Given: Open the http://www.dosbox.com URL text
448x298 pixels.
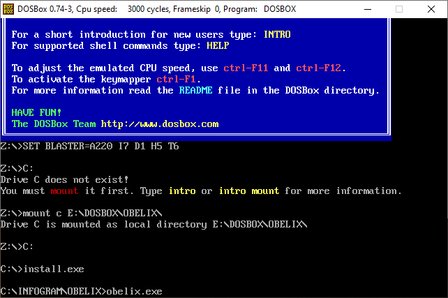Looking at the screenshot, I should click(160, 124).
